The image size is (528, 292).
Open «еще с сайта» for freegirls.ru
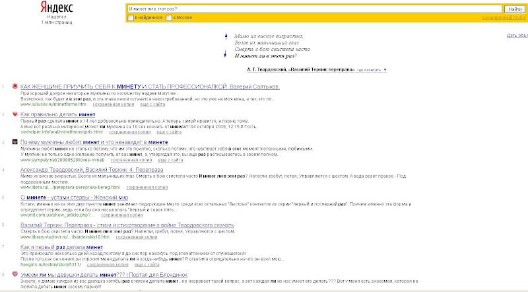pyautogui.click(x=147, y=265)
